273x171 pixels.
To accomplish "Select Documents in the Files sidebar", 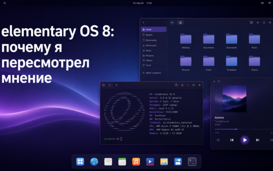I will [154, 40].
